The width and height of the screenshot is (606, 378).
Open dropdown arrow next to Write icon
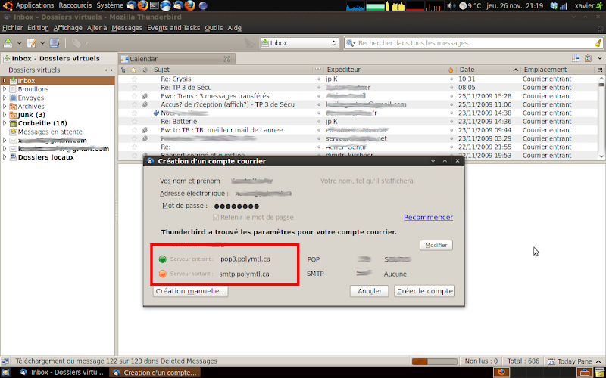(42, 43)
